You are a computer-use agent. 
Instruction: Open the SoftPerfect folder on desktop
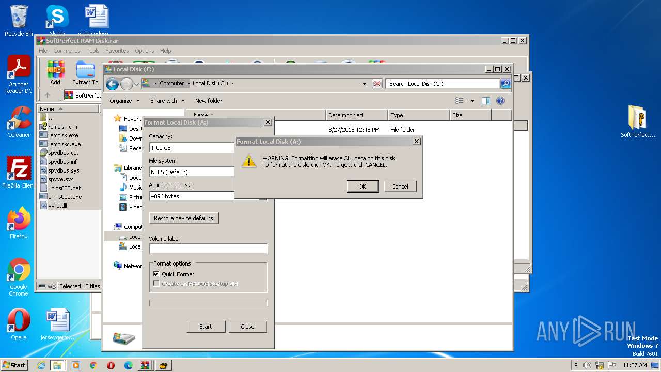click(x=638, y=121)
